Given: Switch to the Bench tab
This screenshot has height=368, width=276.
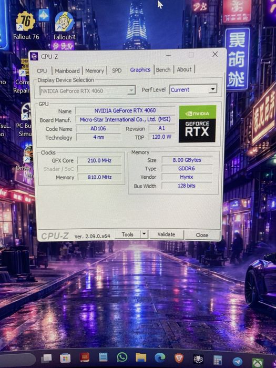Looking at the screenshot, I should (163, 70).
